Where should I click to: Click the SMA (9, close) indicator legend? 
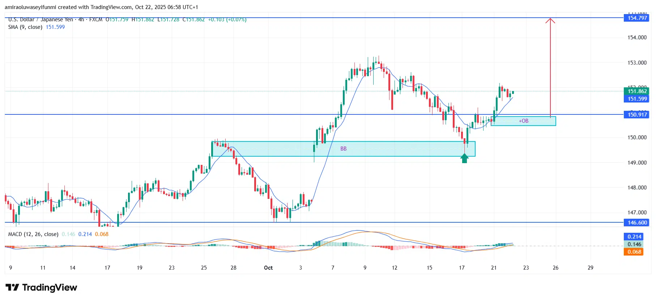(25, 27)
